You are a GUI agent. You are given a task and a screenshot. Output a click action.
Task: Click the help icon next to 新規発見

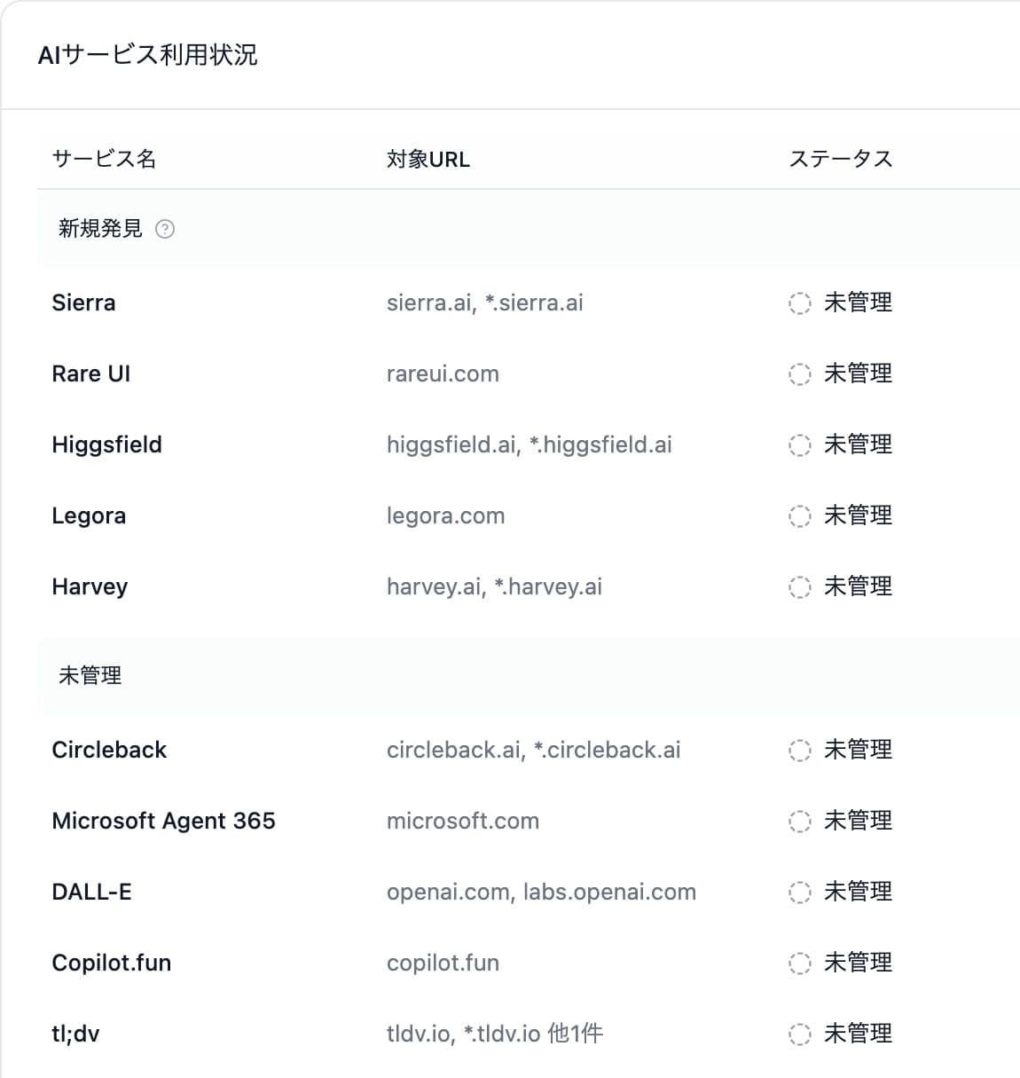(x=165, y=229)
